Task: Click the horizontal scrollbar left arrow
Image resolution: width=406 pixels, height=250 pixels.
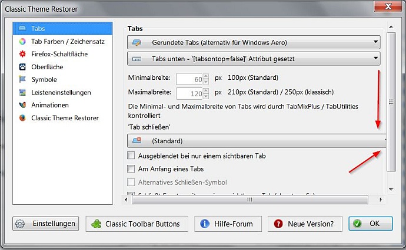Action: pos(126,200)
